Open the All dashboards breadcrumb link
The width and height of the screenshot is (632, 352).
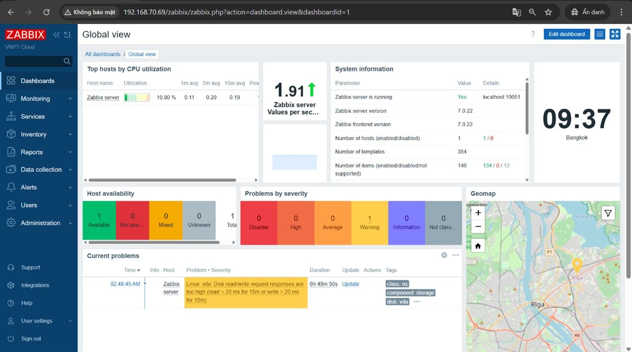(103, 54)
